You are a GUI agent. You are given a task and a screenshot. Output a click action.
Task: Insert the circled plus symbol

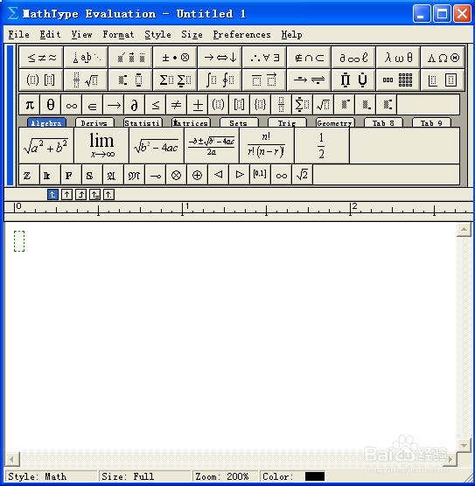(198, 175)
